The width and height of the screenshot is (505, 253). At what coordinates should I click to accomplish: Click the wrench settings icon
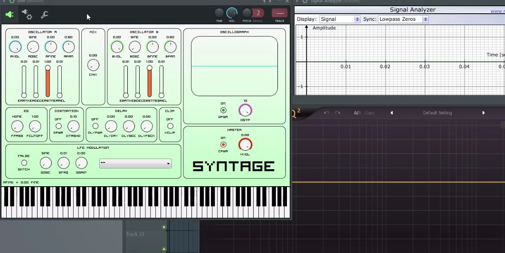45,15
